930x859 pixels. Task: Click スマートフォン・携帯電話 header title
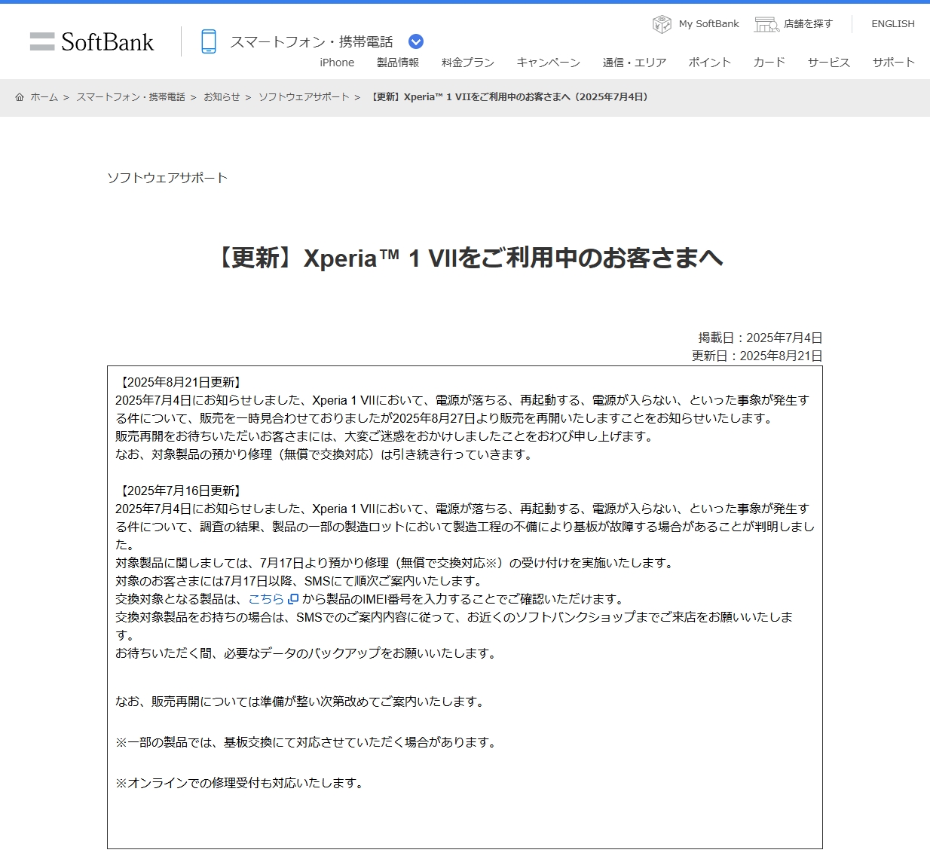pos(311,41)
